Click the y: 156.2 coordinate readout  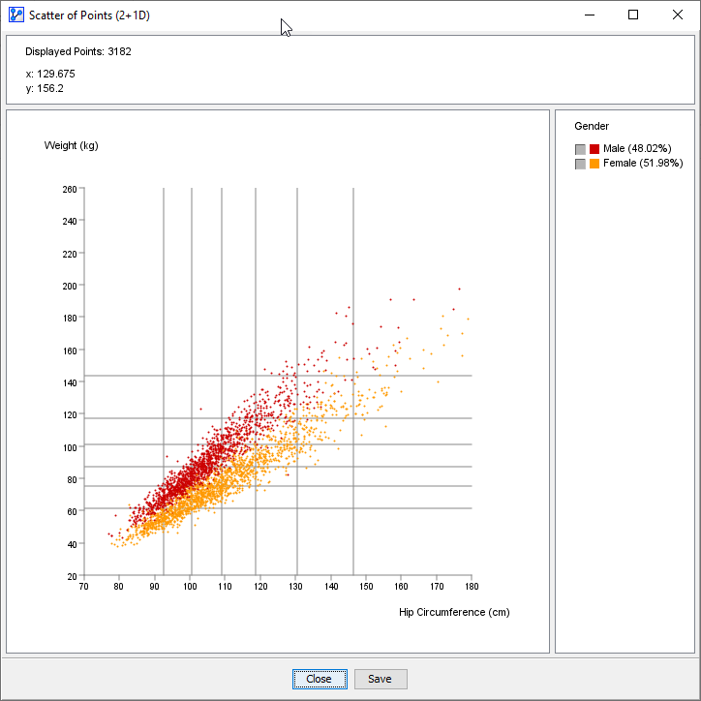tap(45, 88)
